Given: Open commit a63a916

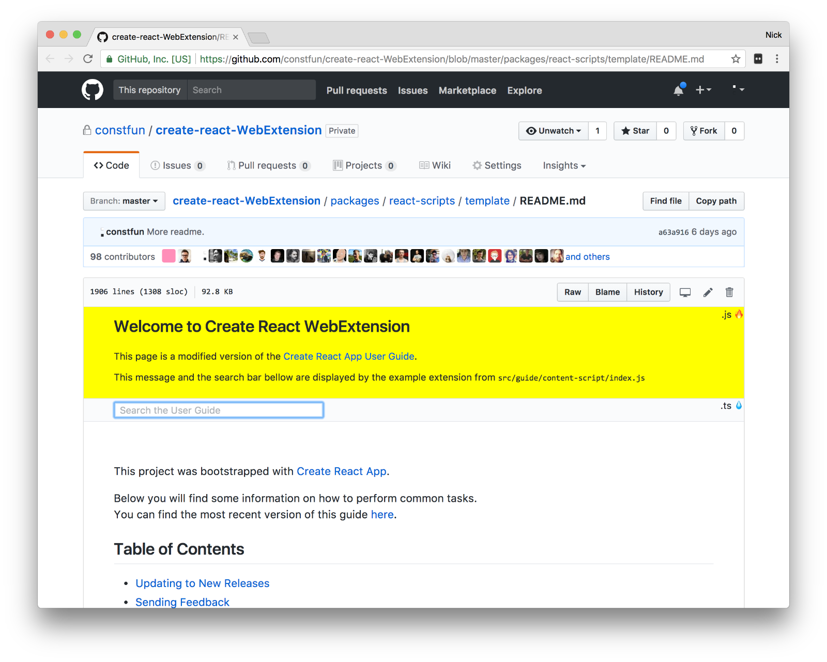Looking at the screenshot, I should (673, 232).
